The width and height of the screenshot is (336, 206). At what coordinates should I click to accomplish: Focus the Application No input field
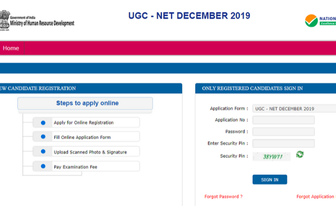283,120
